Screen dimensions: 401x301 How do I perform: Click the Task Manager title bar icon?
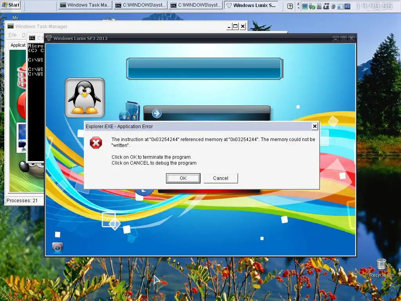point(11,26)
